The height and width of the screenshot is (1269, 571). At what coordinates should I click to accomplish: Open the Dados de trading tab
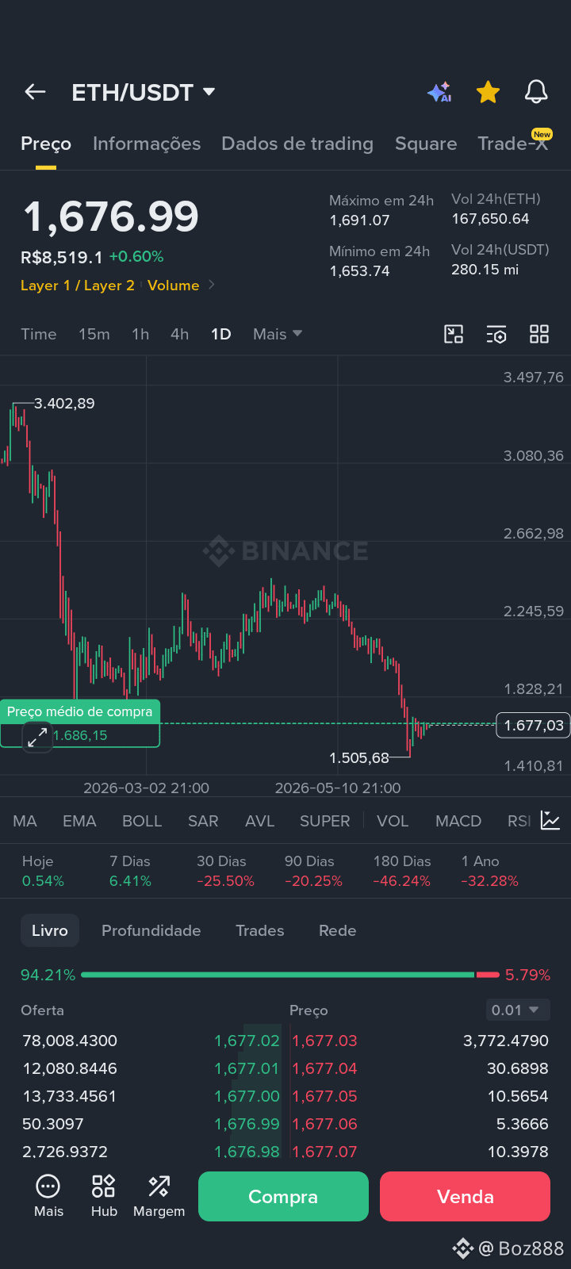click(297, 144)
